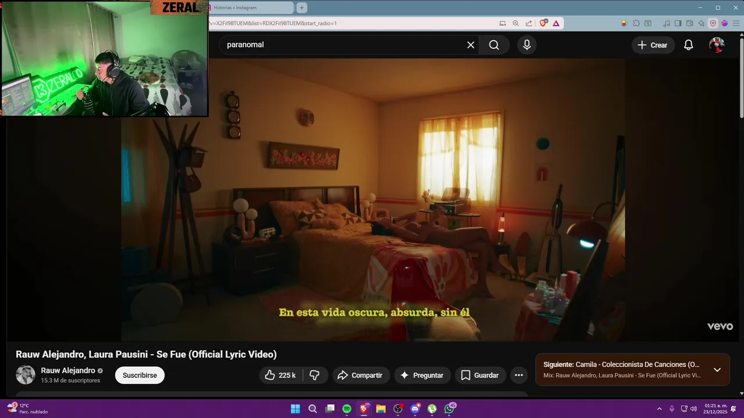
Task: Open the Brave Rewards triangle icon
Action: point(556,23)
